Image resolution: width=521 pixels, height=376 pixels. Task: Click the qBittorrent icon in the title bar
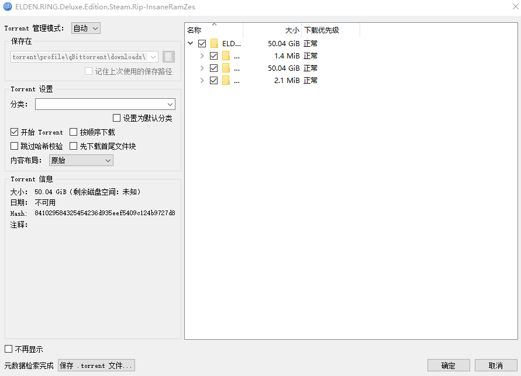[x=8, y=7]
